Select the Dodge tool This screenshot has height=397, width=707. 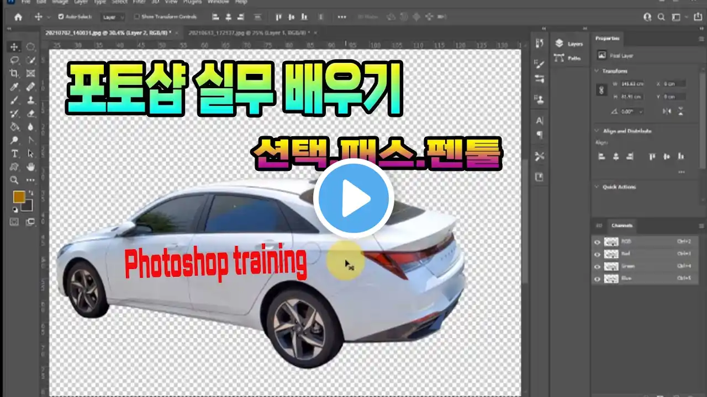click(15, 140)
